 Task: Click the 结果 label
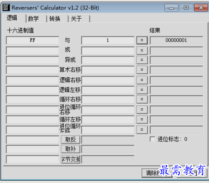tap(155, 30)
